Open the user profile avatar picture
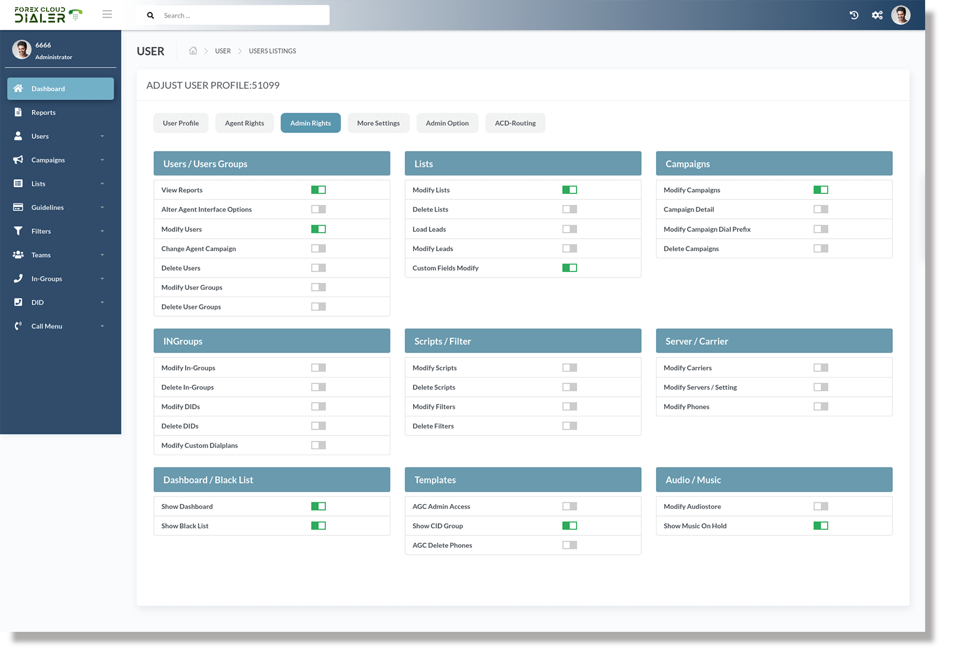This screenshot has height=670, width=955. click(901, 15)
